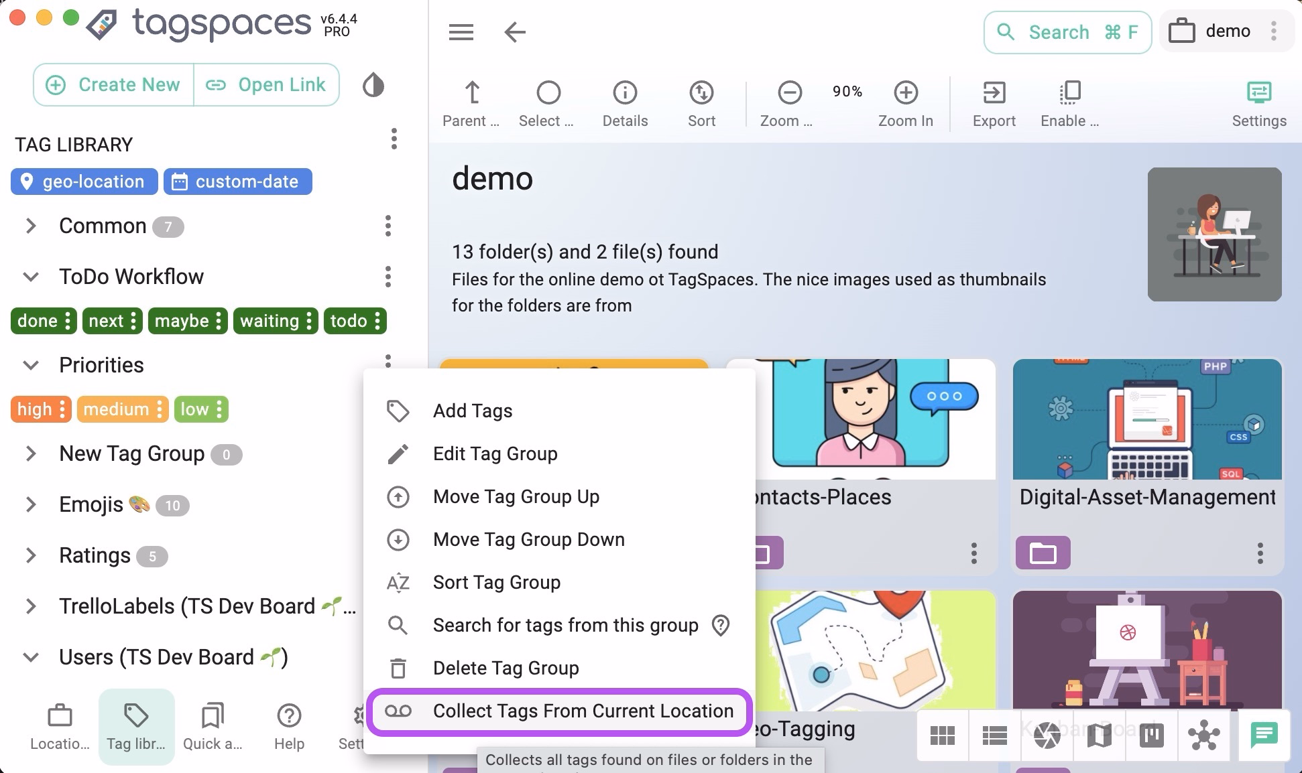Switch to the grid perspective view
Screen dimensions: 1302x773
coord(943,735)
